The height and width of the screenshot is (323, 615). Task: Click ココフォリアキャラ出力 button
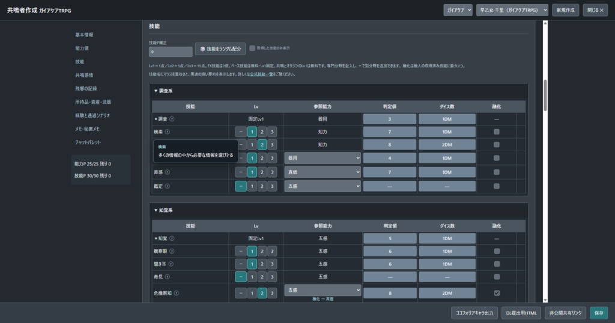tap(474, 313)
